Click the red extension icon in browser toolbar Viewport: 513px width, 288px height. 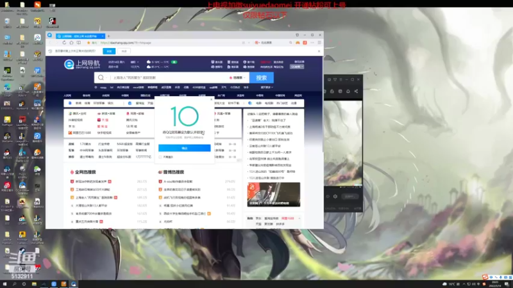pos(305,43)
